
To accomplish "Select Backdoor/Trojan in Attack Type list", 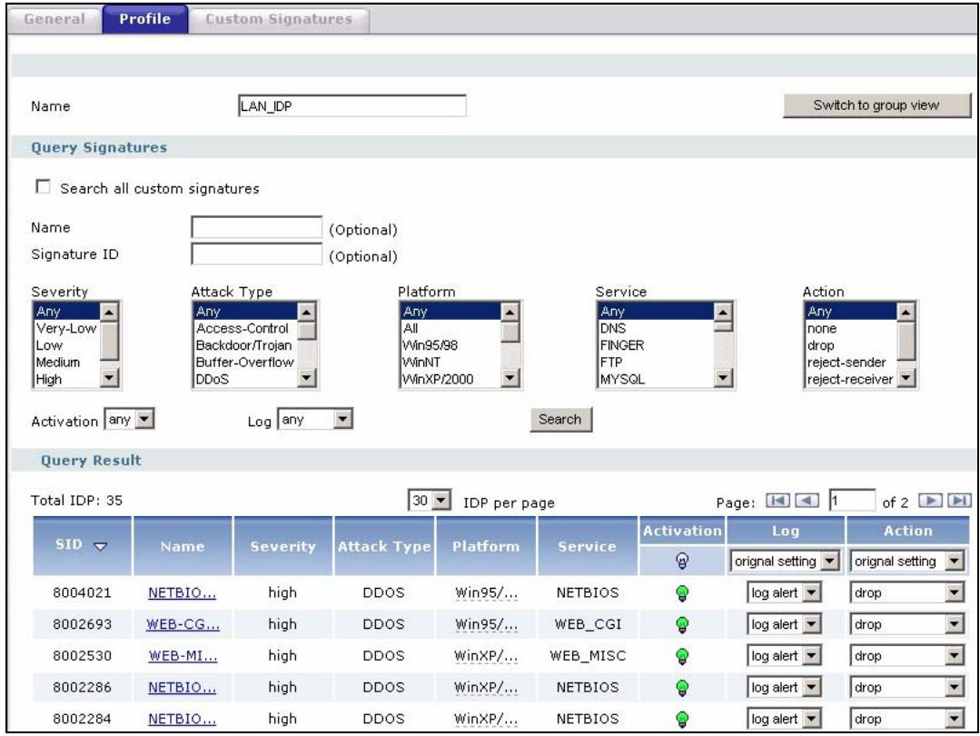I will click(x=244, y=345).
